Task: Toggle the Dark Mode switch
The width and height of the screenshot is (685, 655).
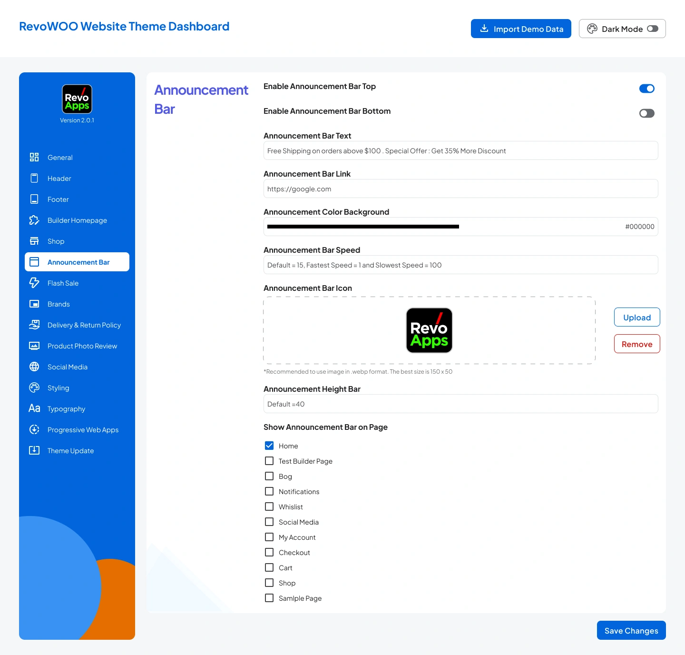Action: tap(653, 29)
